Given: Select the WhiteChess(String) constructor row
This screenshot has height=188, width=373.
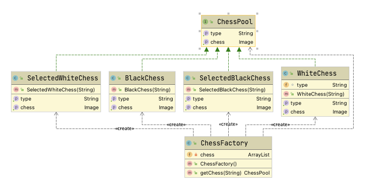Looking at the screenshot, I should [315, 94].
